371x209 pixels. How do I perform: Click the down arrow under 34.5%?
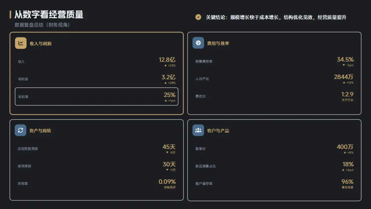tap(344, 65)
